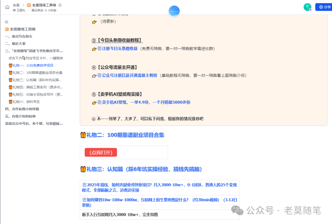This screenshot has height=224, width=332.
Task: Click the gift icon beside sidebar 礼物六
Action: pyautogui.click(x=10, y=101)
